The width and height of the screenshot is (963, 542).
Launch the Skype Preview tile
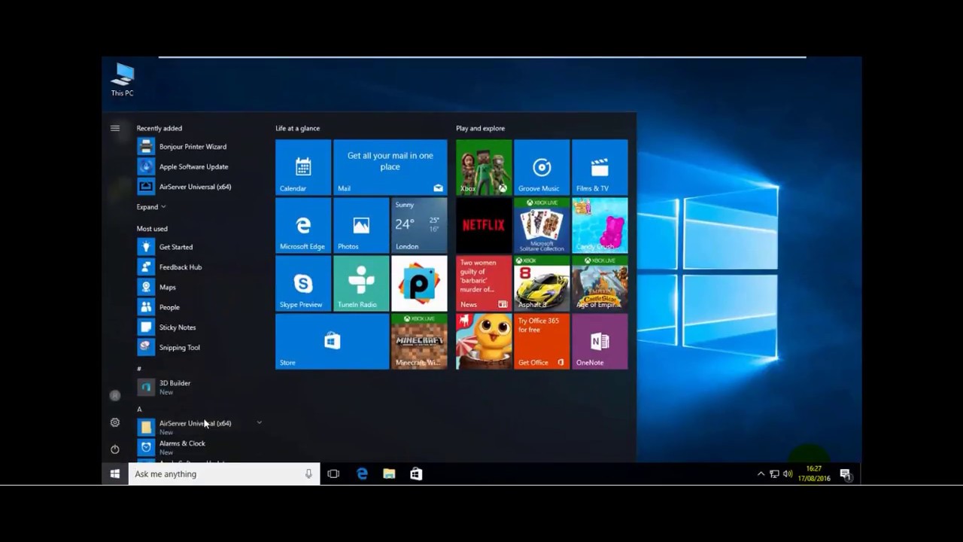click(303, 283)
